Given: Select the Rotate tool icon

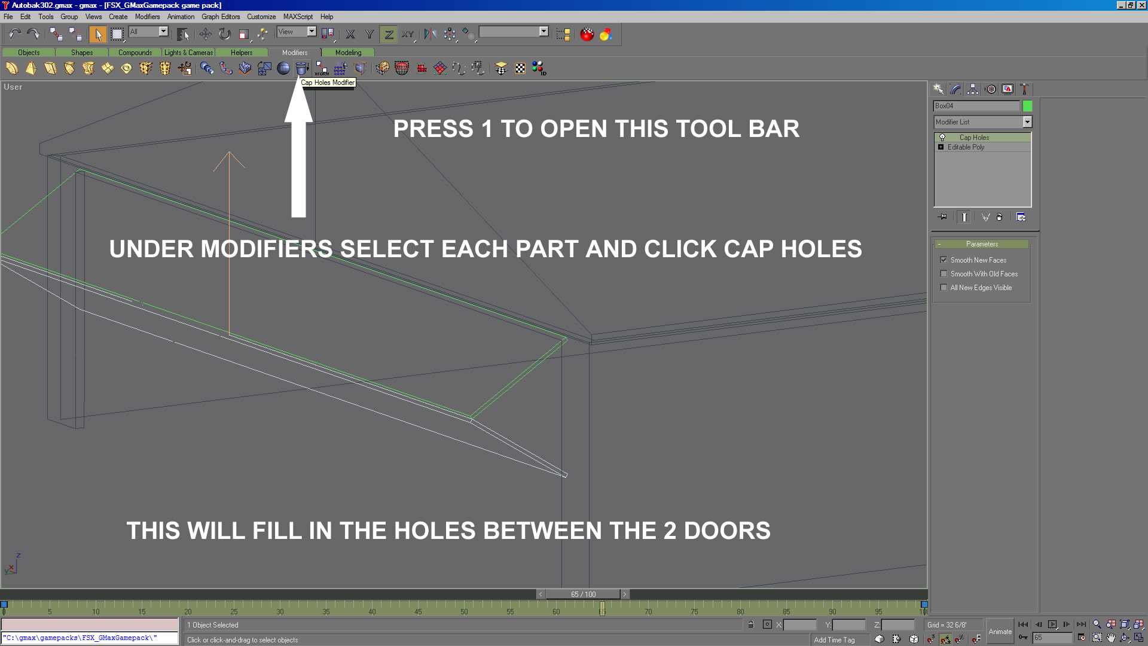Looking at the screenshot, I should click(224, 34).
